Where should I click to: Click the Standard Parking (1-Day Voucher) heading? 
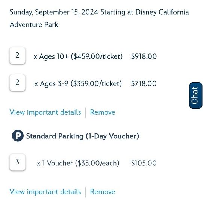[x=83, y=136]
